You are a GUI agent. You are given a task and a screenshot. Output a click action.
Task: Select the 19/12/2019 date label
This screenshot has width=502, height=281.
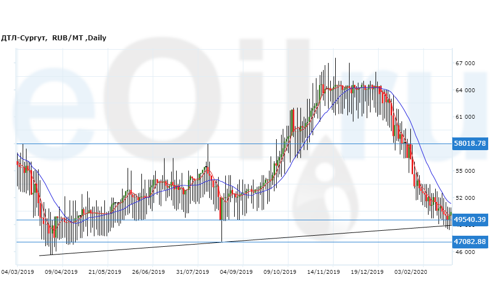[x=367, y=272]
